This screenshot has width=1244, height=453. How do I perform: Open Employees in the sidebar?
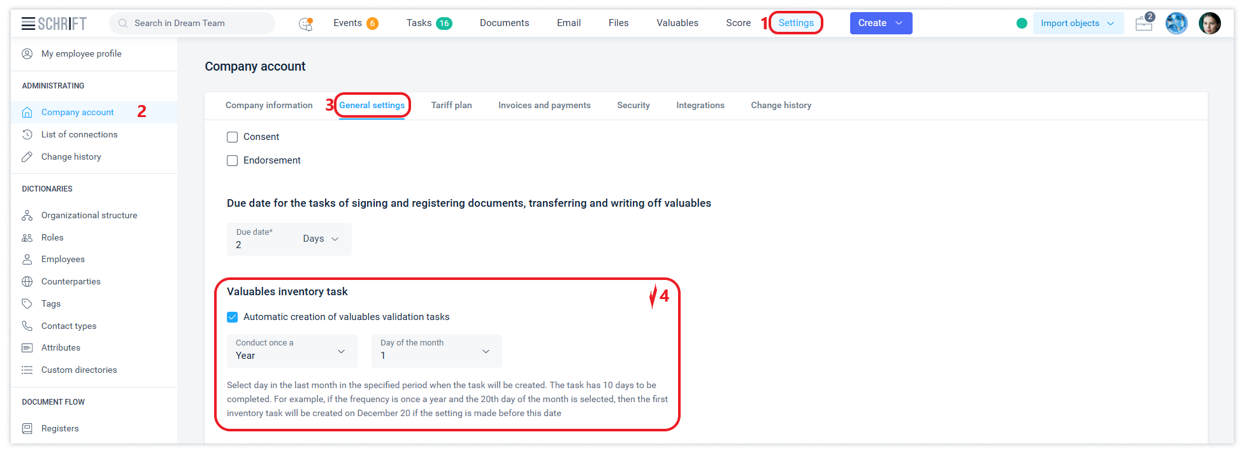pos(63,260)
